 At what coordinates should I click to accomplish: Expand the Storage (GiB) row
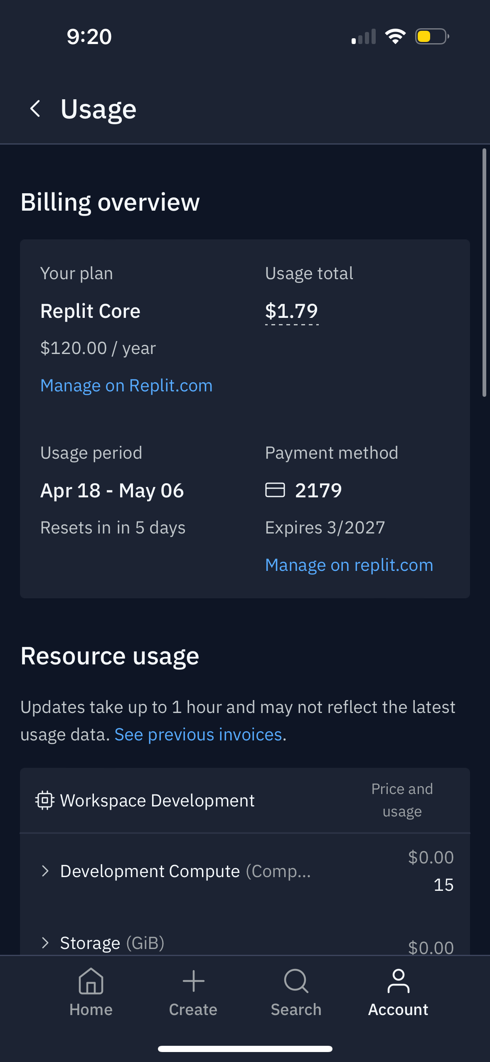tap(45, 943)
